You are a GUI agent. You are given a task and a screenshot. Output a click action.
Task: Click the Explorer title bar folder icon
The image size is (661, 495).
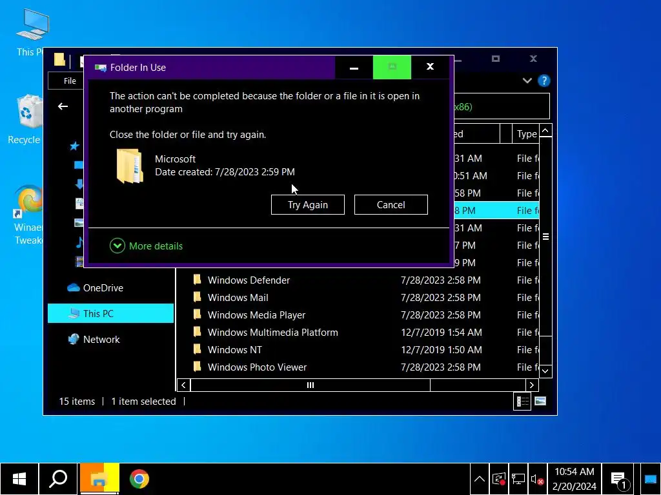(59, 60)
